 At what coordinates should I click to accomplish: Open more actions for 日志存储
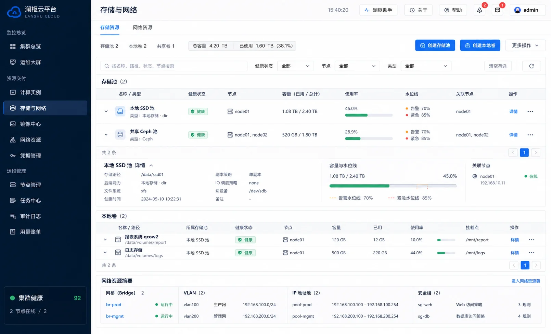pos(531,253)
